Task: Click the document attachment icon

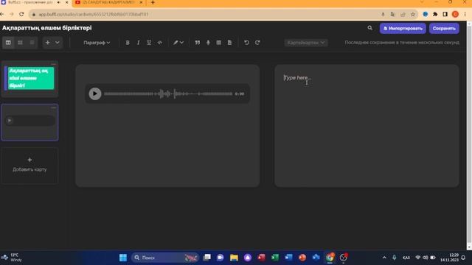Action: [229, 43]
